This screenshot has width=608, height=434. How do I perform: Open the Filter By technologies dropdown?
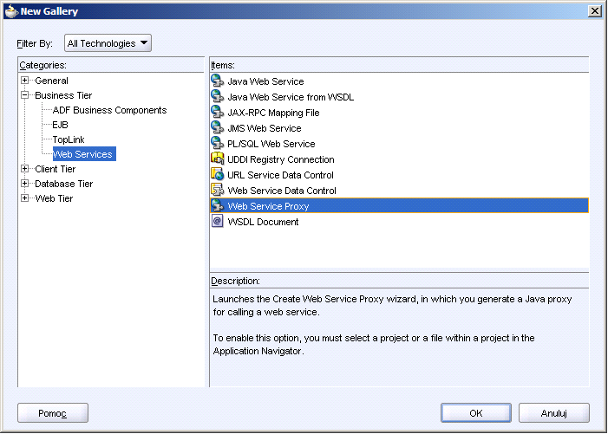click(108, 43)
